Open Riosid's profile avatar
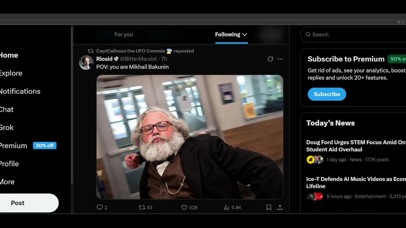 click(86, 62)
